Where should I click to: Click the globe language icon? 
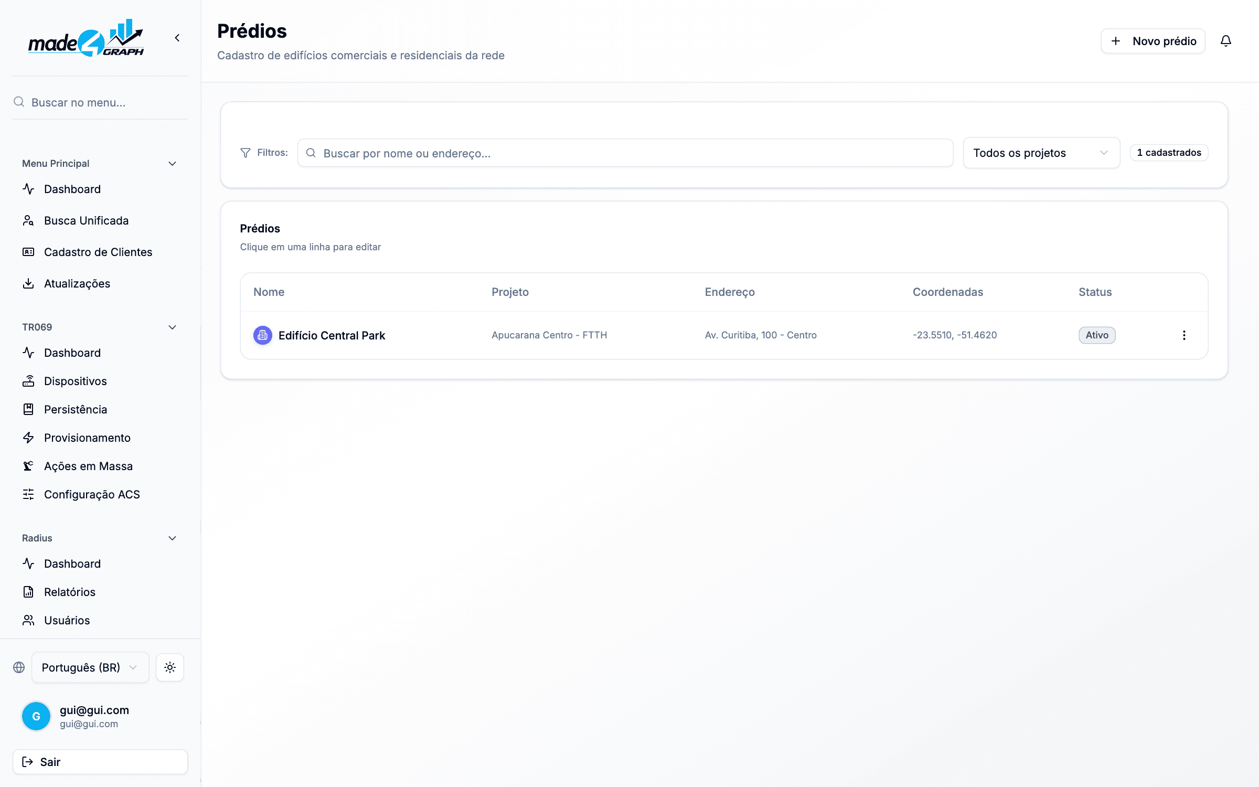(x=19, y=667)
